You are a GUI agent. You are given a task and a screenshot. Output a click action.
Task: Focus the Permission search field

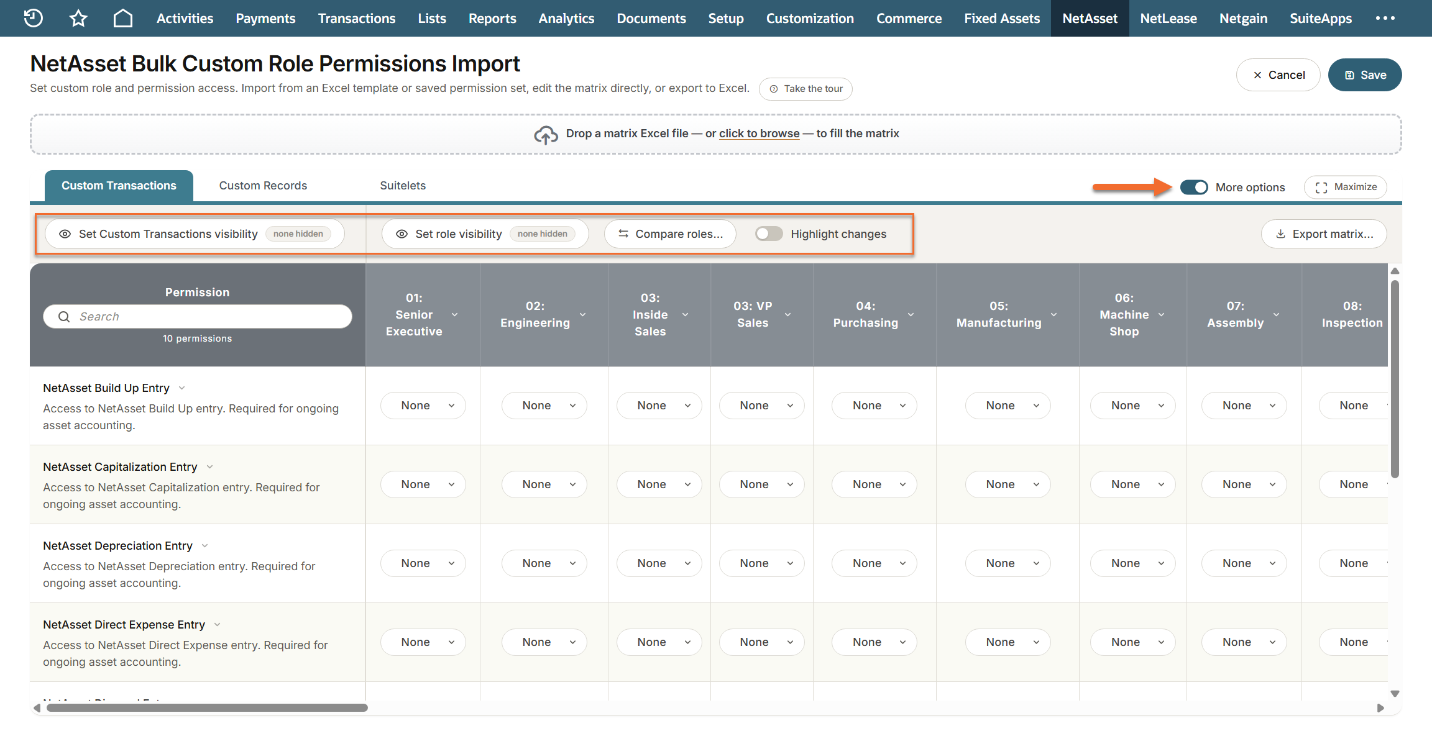click(x=198, y=317)
